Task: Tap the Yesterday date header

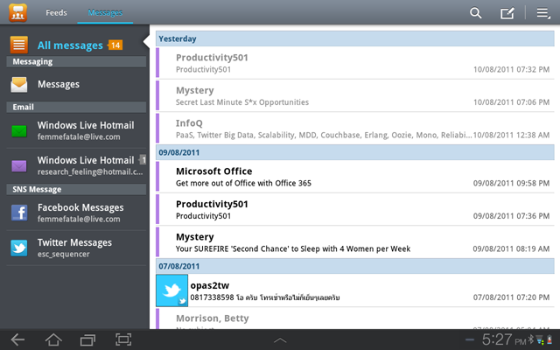Action: pos(355,38)
